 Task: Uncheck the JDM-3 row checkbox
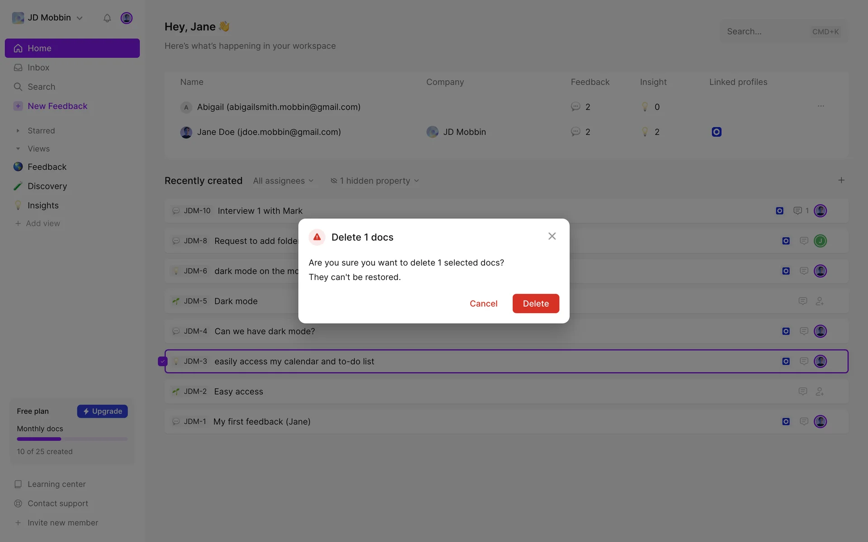click(x=162, y=361)
